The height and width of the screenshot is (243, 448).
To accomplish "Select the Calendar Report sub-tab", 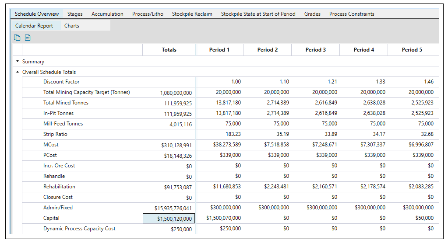I will (x=34, y=26).
